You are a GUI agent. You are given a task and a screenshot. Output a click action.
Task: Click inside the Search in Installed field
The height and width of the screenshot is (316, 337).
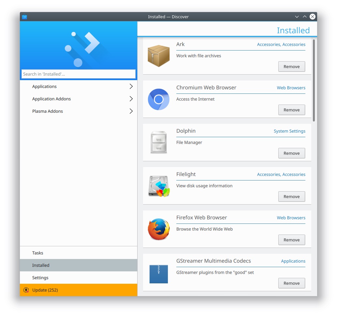(78, 74)
